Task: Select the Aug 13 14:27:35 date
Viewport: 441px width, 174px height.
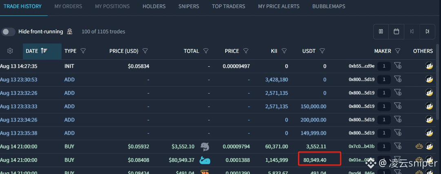Action: click(19, 66)
